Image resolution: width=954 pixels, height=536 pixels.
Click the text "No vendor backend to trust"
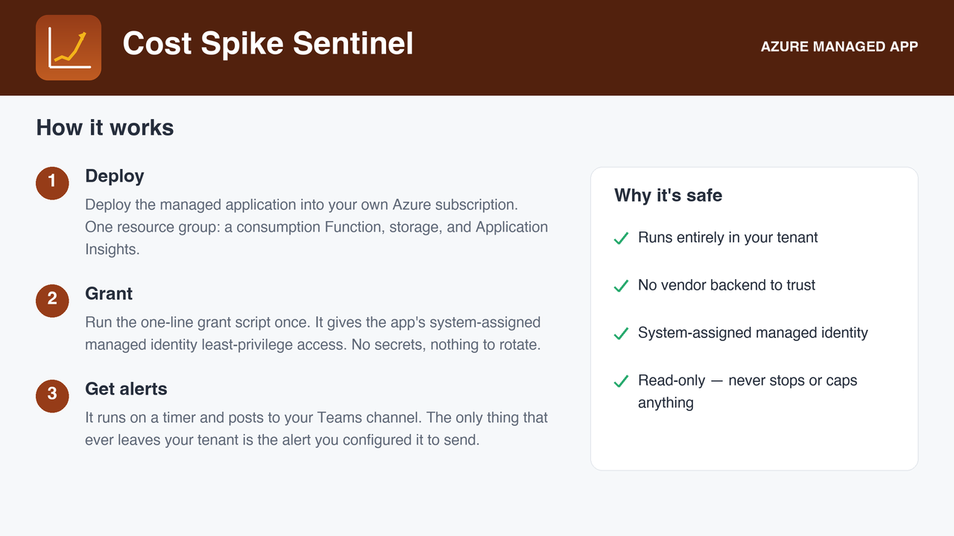pyautogui.click(x=727, y=285)
